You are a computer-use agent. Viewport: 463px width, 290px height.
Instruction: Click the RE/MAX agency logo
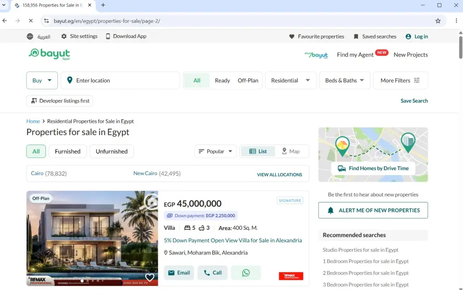click(x=291, y=276)
